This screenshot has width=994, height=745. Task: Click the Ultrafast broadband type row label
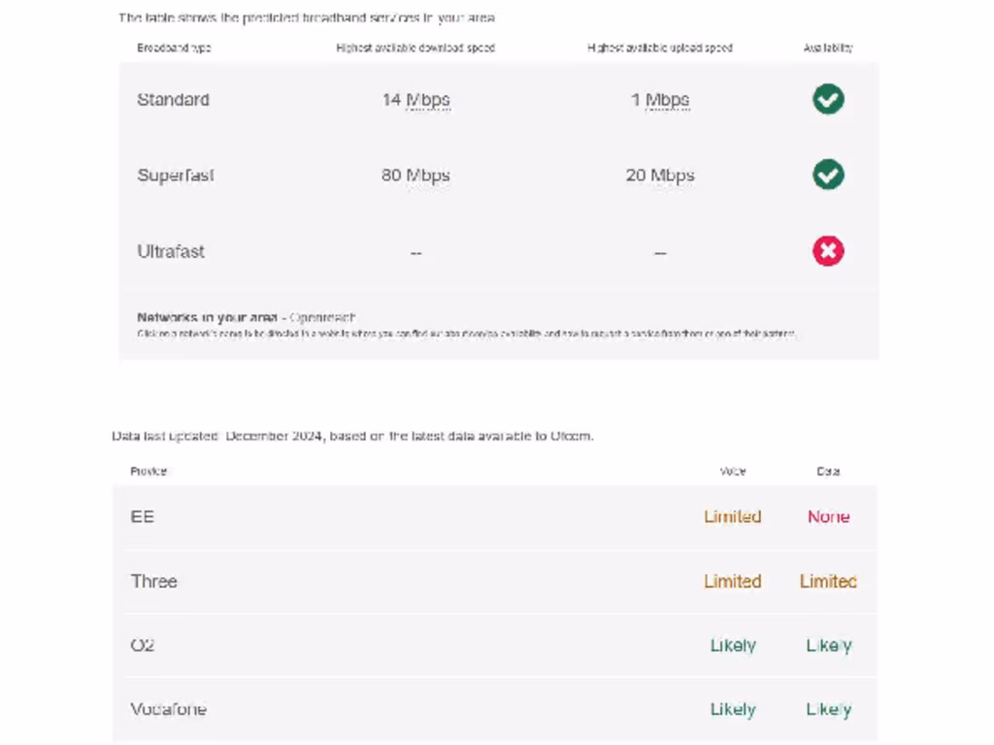click(x=171, y=251)
